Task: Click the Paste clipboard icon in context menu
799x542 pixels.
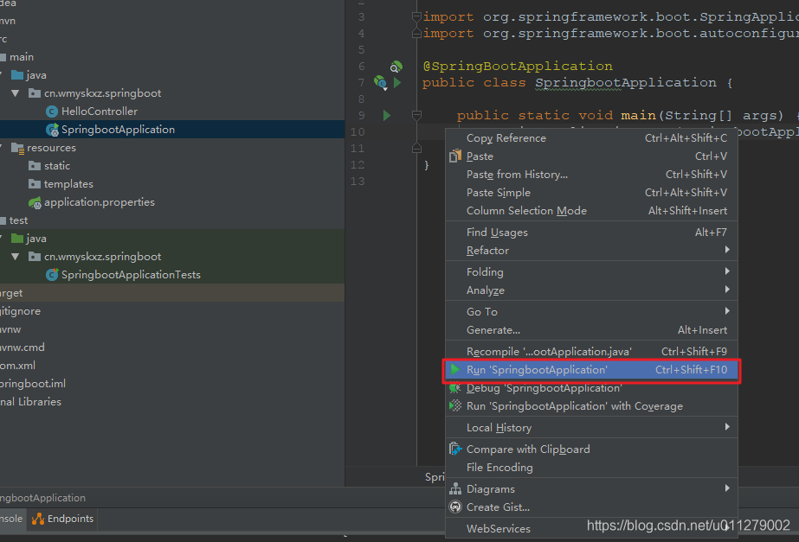Action: coord(455,156)
